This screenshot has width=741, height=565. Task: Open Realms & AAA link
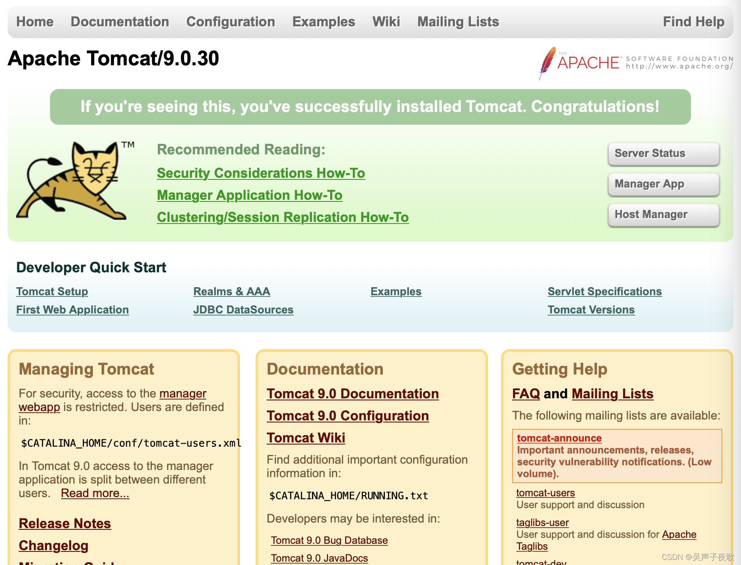pyautogui.click(x=232, y=291)
